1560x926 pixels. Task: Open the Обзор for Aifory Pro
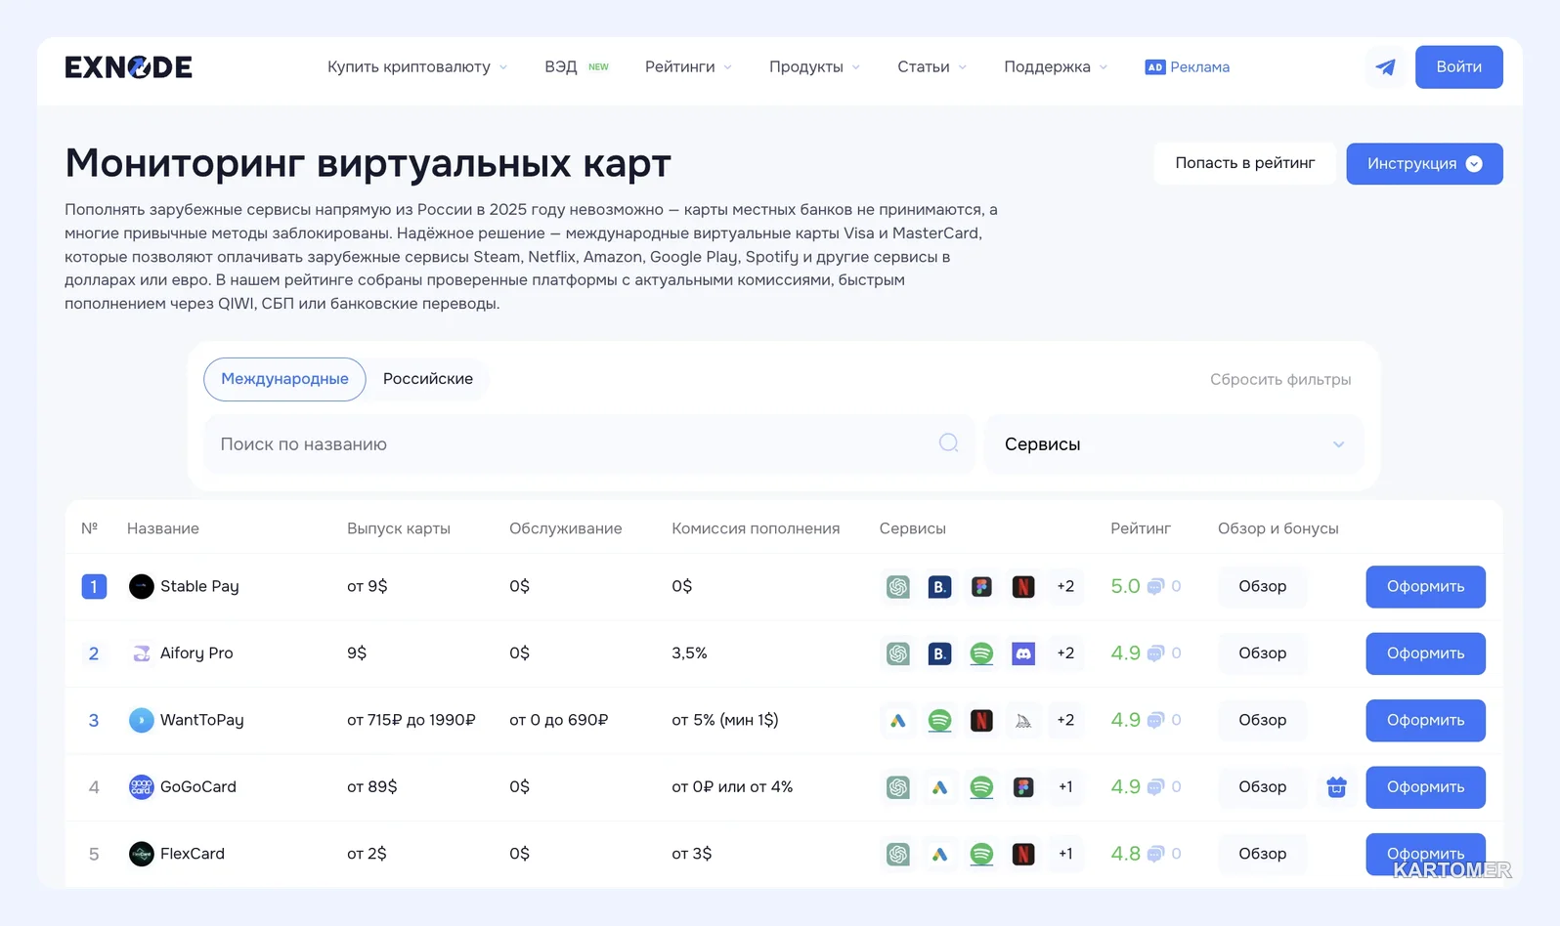(1262, 653)
